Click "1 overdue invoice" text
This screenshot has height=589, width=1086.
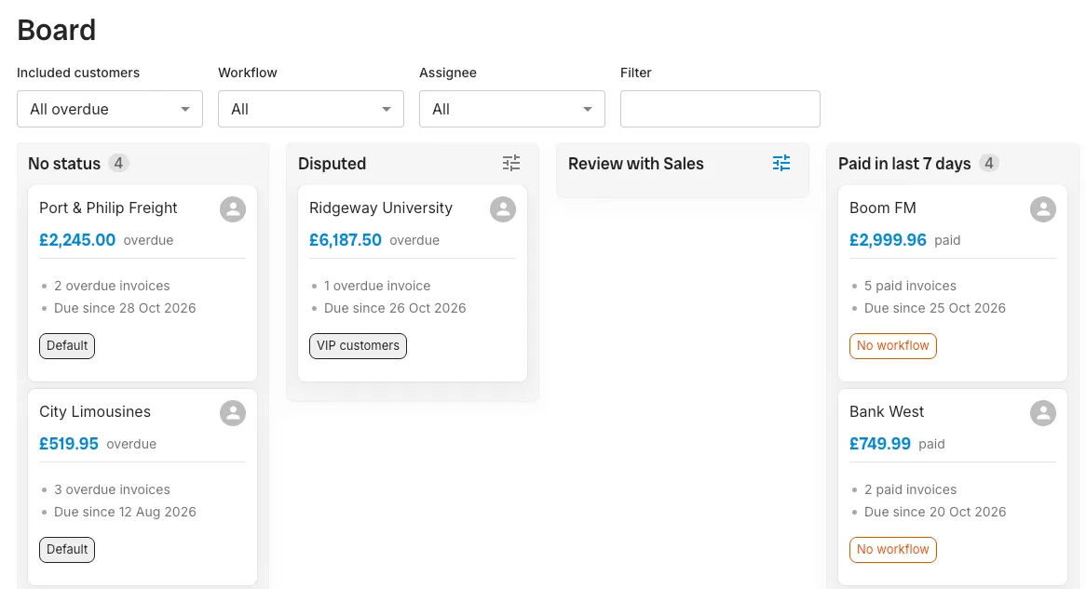click(x=377, y=286)
